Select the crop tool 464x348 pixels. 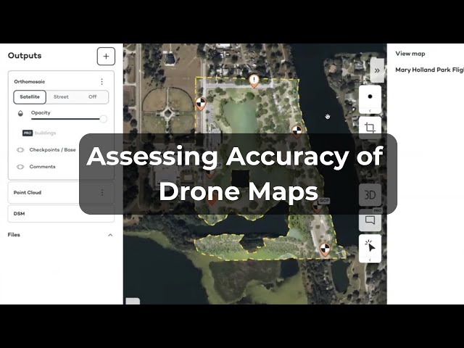(370, 128)
